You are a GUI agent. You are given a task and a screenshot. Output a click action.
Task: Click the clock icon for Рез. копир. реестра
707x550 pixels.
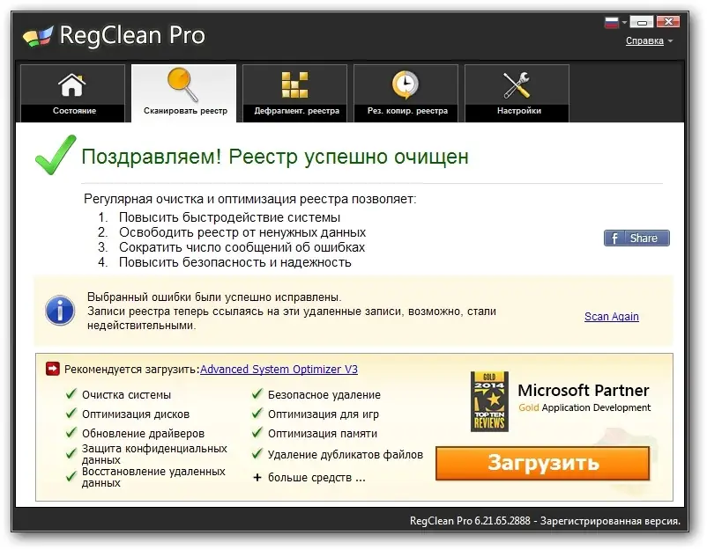(x=406, y=84)
